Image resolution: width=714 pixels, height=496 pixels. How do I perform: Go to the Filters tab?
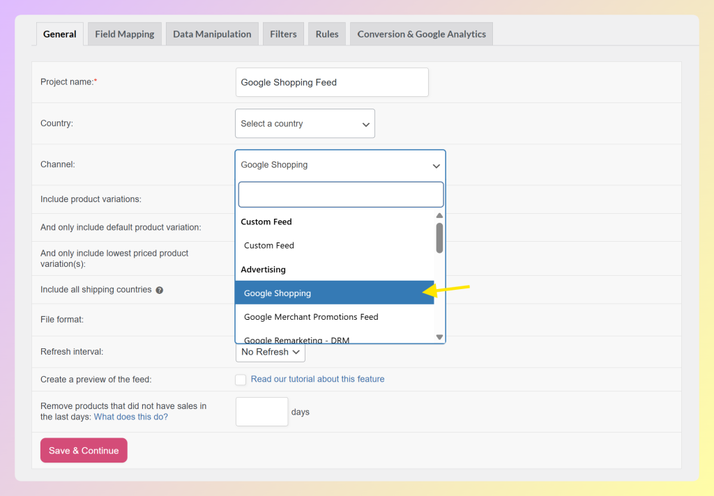click(x=283, y=34)
